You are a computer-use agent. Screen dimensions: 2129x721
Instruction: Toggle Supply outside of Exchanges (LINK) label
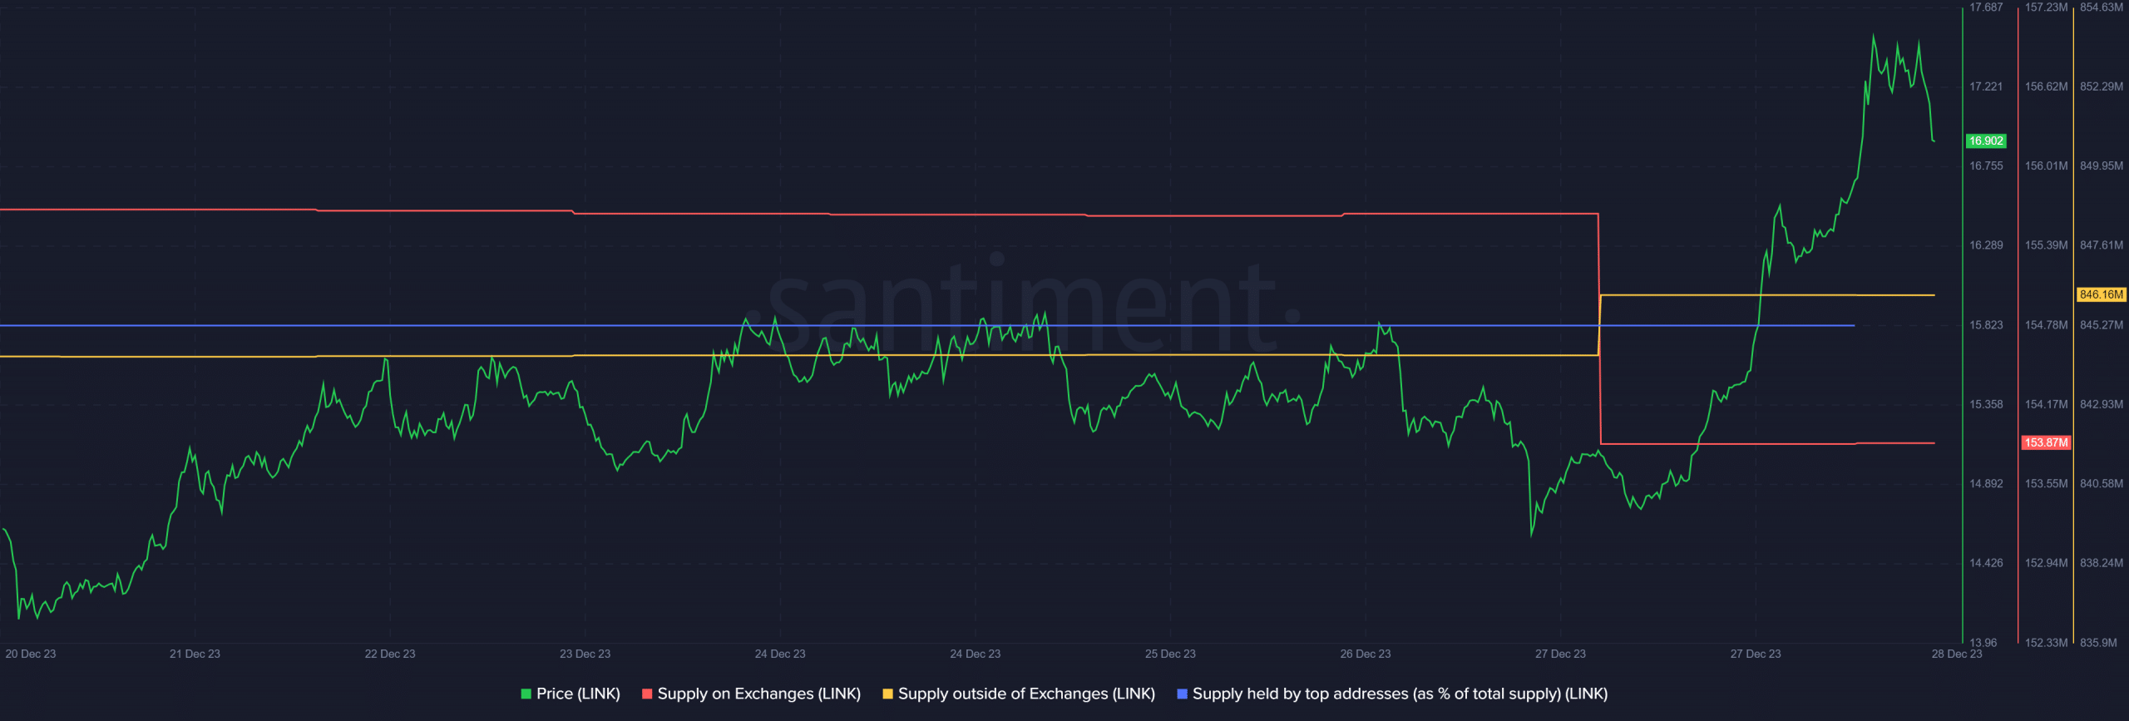[1026, 694]
